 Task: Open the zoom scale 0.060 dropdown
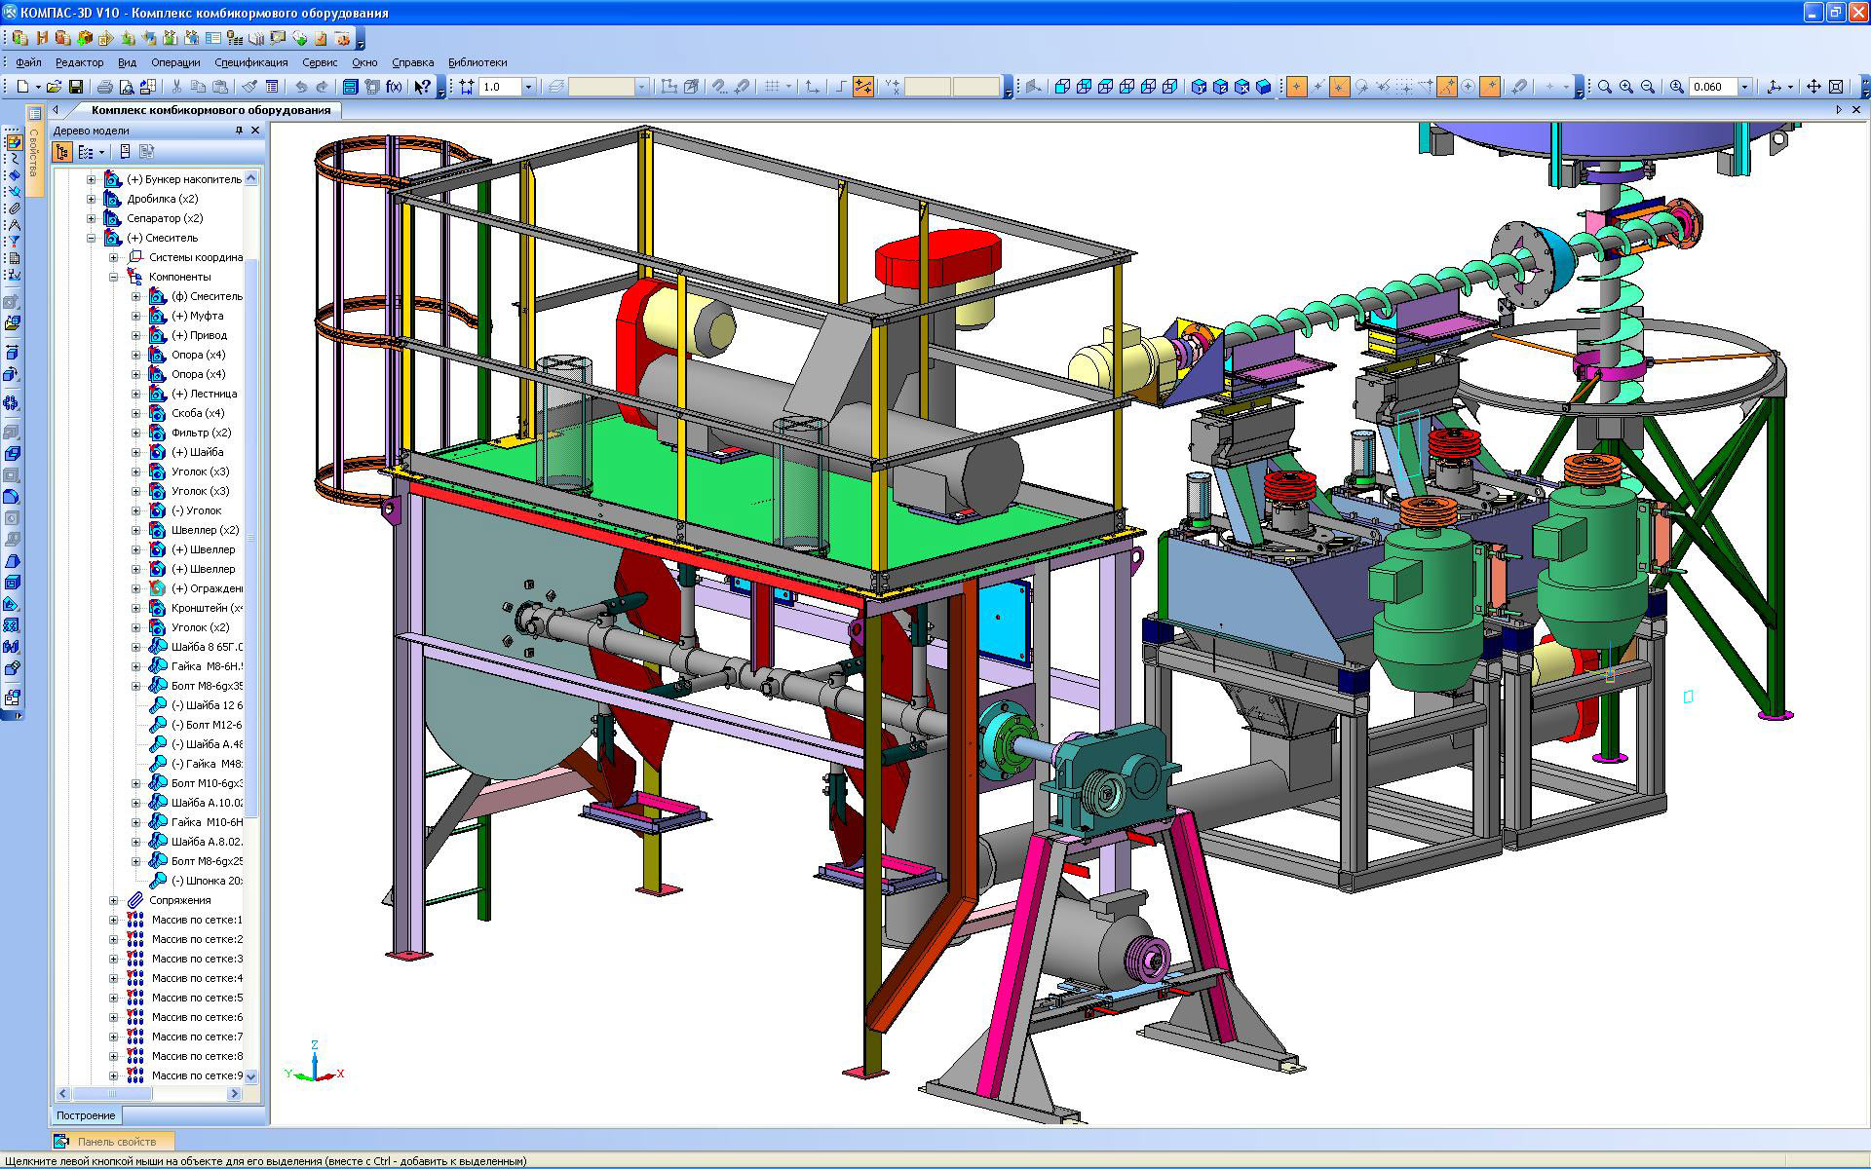tap(1744, 87)
